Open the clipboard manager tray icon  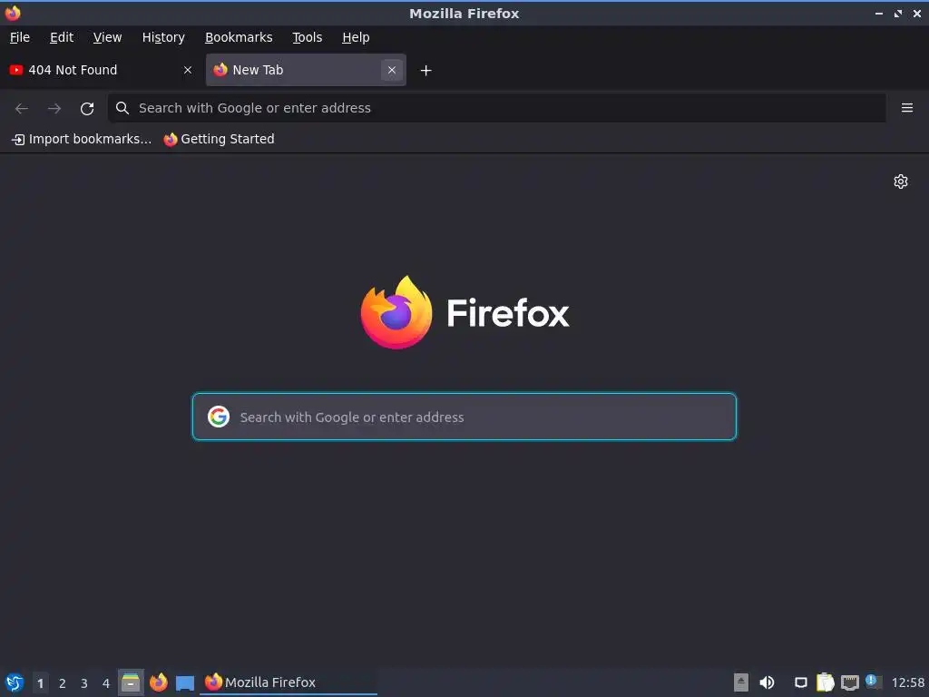(x=825, y=682)
